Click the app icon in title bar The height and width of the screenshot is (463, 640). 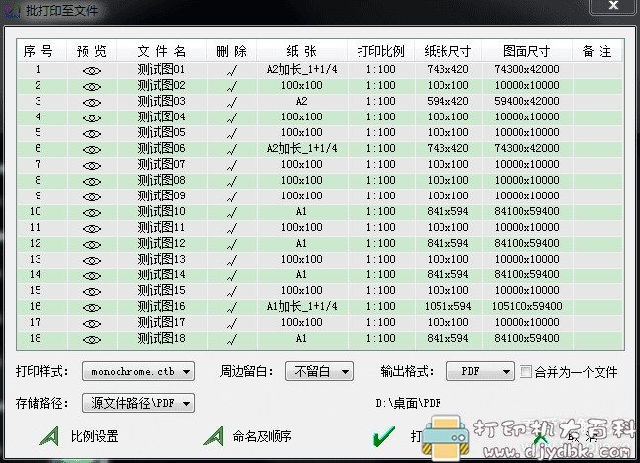point(12,10)
